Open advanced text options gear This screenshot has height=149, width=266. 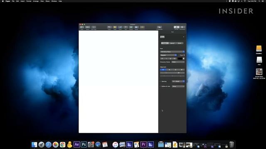pos(175,59)
